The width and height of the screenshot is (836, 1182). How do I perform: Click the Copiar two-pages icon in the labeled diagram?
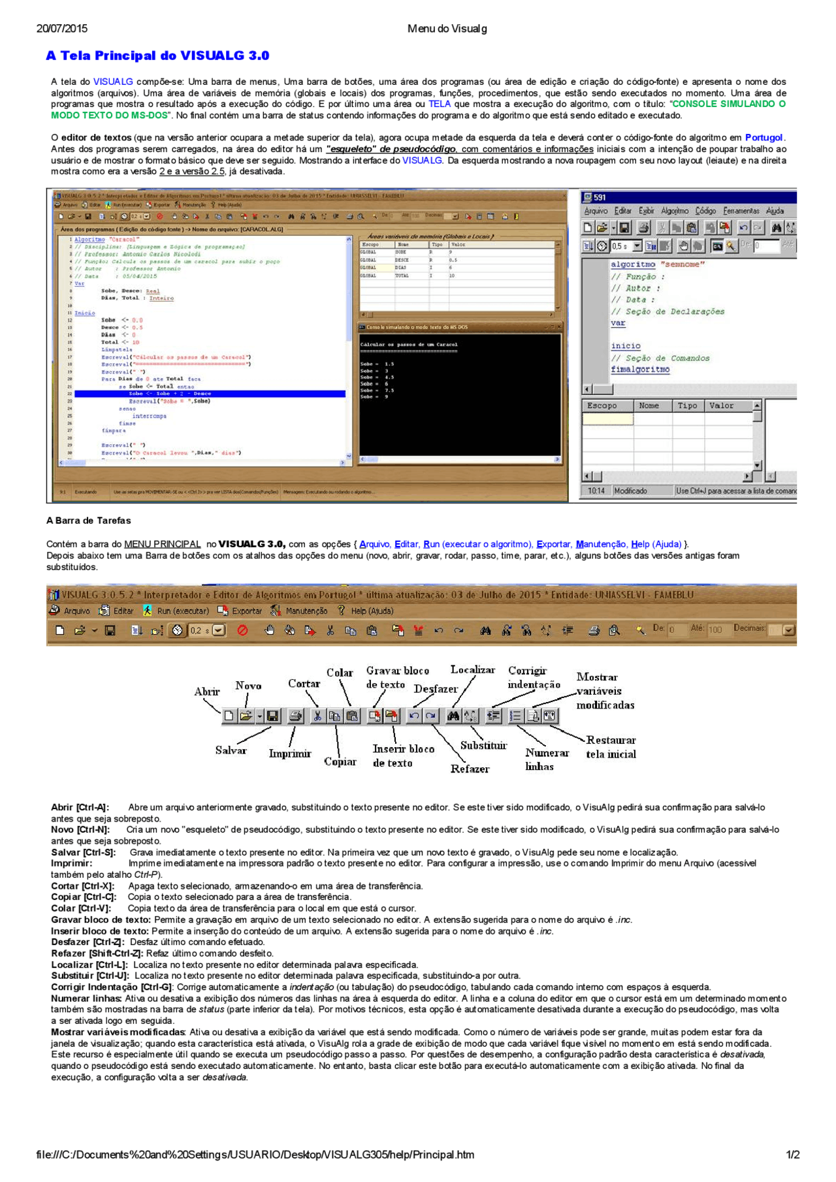point(334,716)
